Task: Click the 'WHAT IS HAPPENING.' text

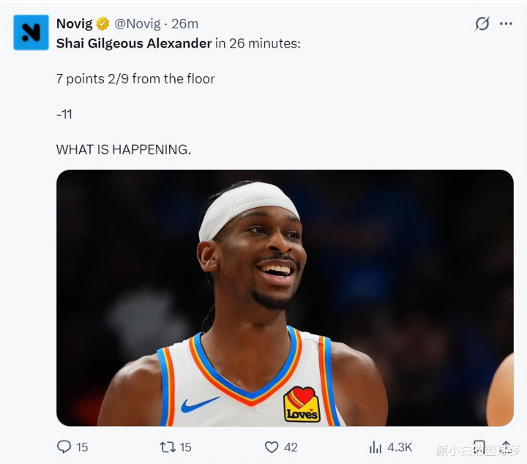Action: pos(124,149)
